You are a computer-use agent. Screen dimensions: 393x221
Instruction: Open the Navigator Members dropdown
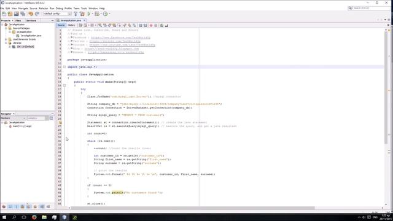coord(14,118)
